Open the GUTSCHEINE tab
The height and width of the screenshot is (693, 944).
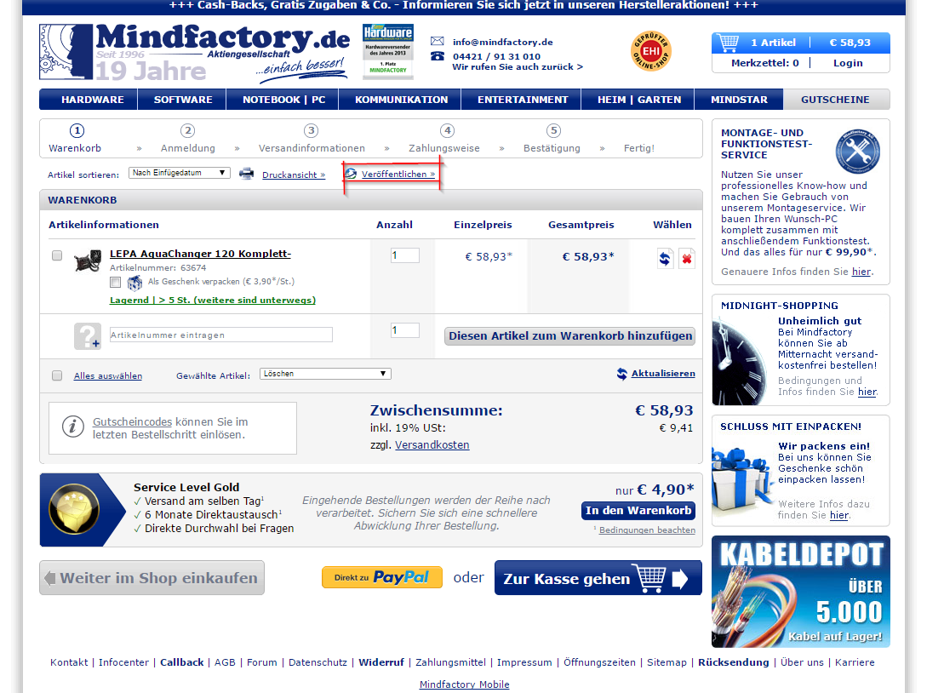pos(835,100)
